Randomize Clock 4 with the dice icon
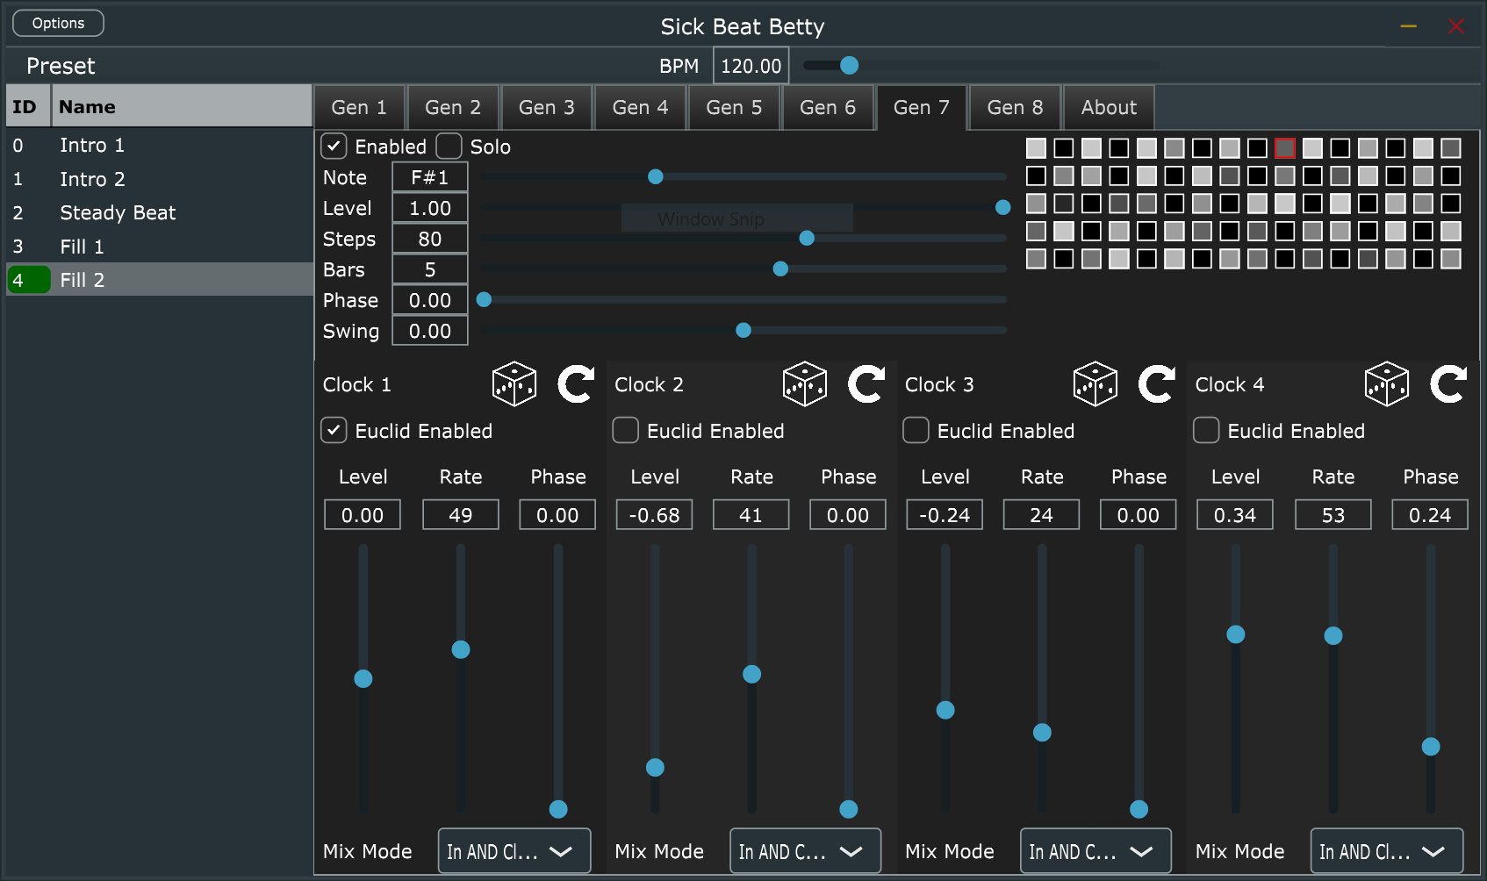This screenshot has height=881, width=1487. click(x=1387, y=384)
